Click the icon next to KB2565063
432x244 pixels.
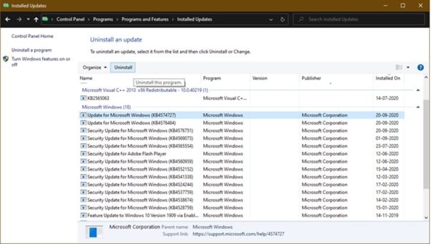83,98
